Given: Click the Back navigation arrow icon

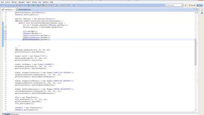Looking at the screenshot, I should point(67,5).
